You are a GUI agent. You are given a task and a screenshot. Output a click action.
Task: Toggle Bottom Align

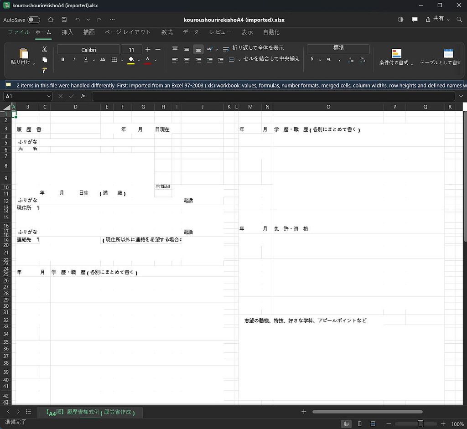198,49
